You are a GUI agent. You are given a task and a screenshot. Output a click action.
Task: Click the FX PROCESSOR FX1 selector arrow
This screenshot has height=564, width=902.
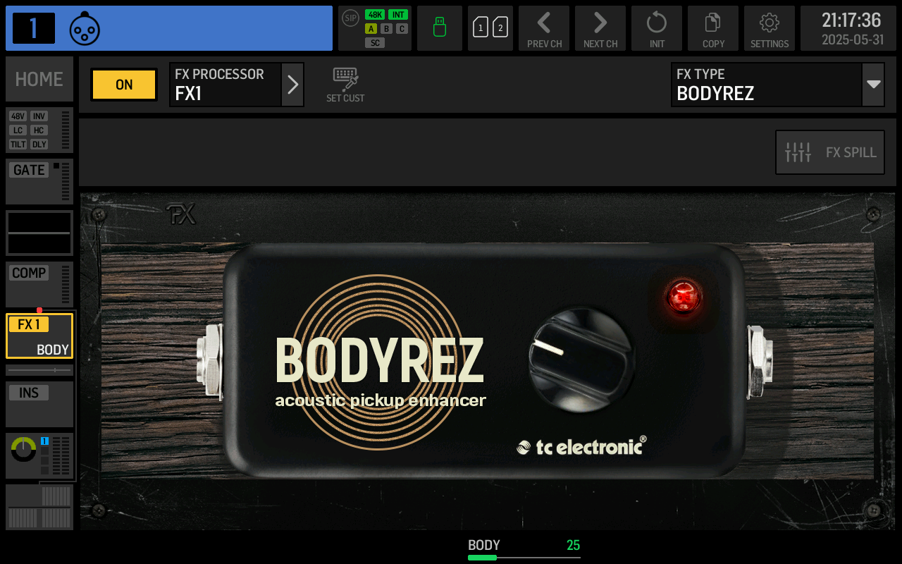coord(293,84)
